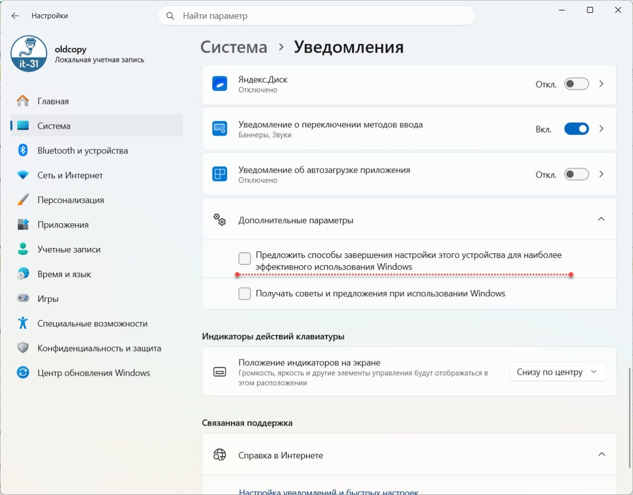Open the Снизу по центру dropdown

click(x=558, y=372)
